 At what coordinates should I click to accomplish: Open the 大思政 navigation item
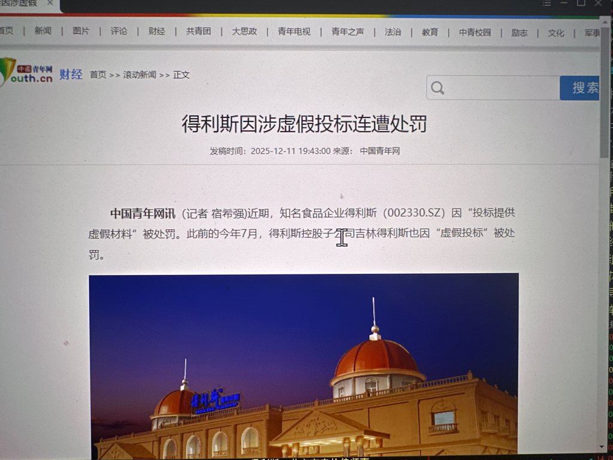tap(244, 31)
